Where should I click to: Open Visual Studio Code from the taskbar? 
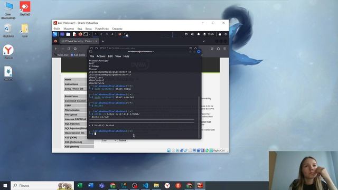click(146, 185)
